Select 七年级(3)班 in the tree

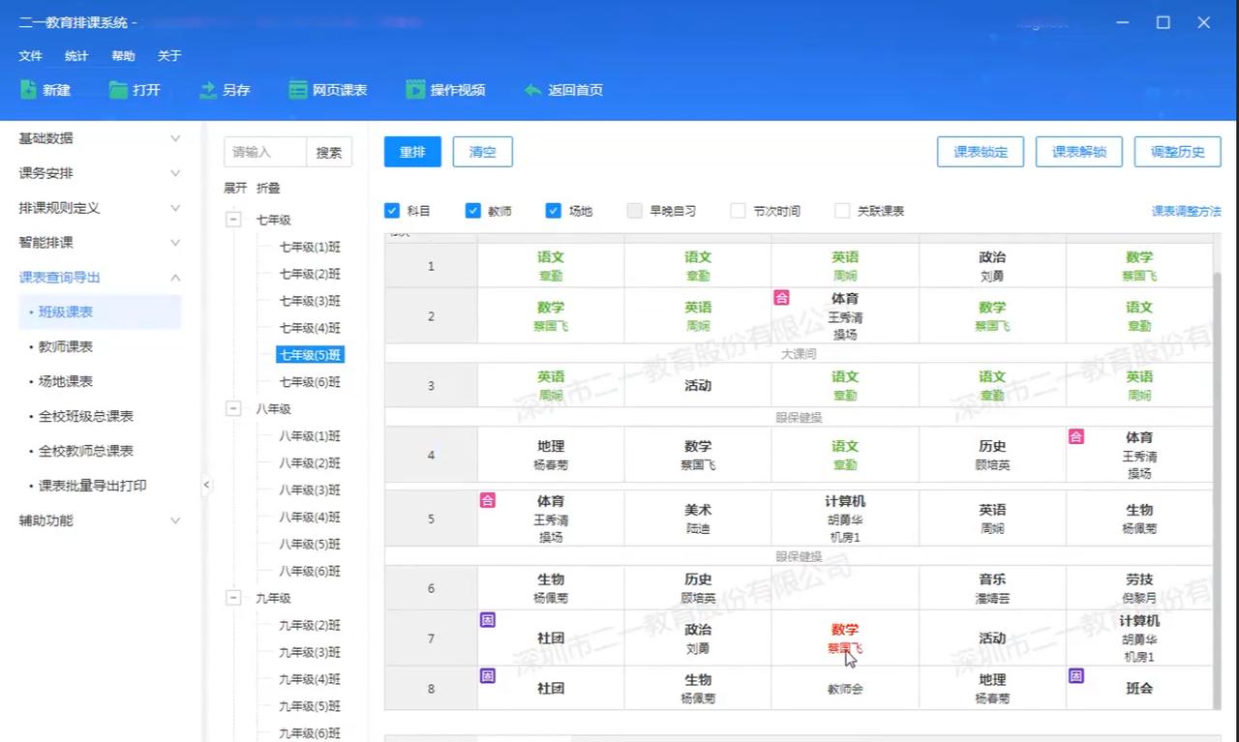[x=310, y=301]
